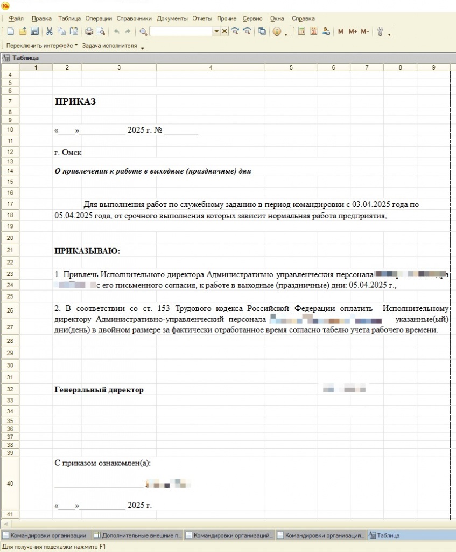Viewport: 456px width, 552px height.
Task: Open the Calculator icon
Action: click(x=301, y=32)
